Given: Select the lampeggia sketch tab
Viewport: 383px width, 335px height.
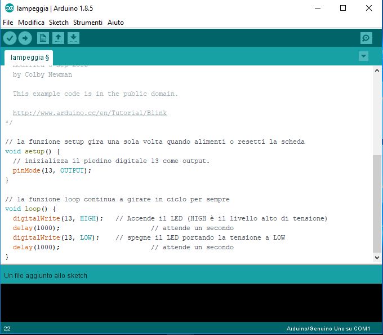Looking at the screenshot, I should (29, 58).
